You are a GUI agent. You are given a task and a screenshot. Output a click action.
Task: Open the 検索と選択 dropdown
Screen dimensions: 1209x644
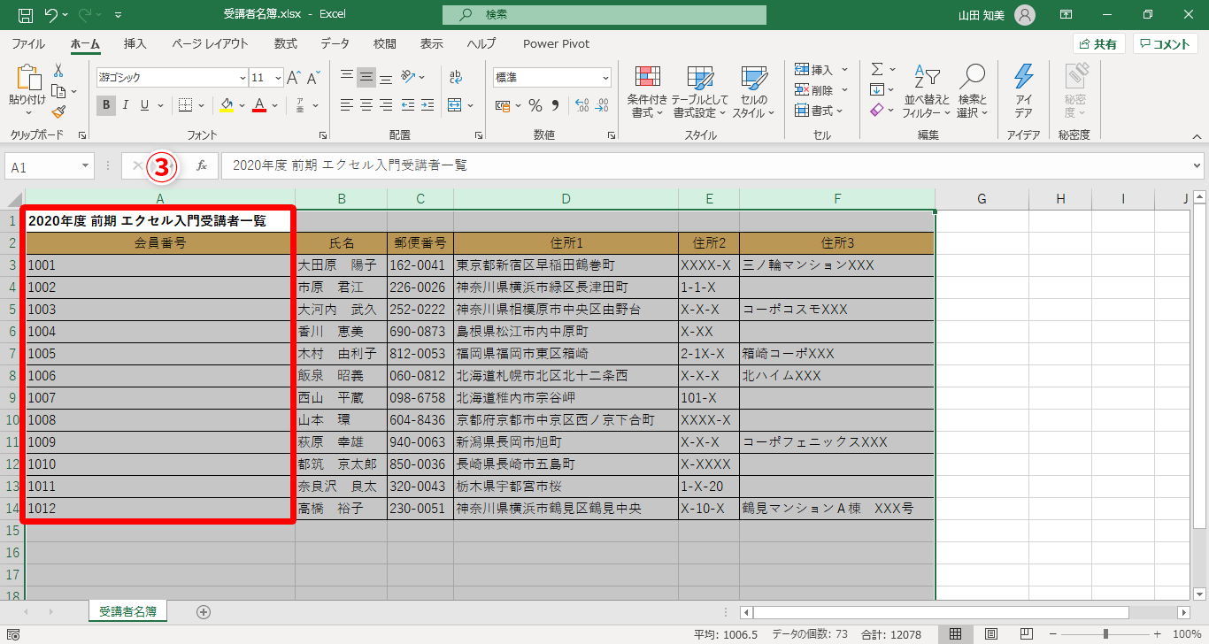click(x=973, y=91)
